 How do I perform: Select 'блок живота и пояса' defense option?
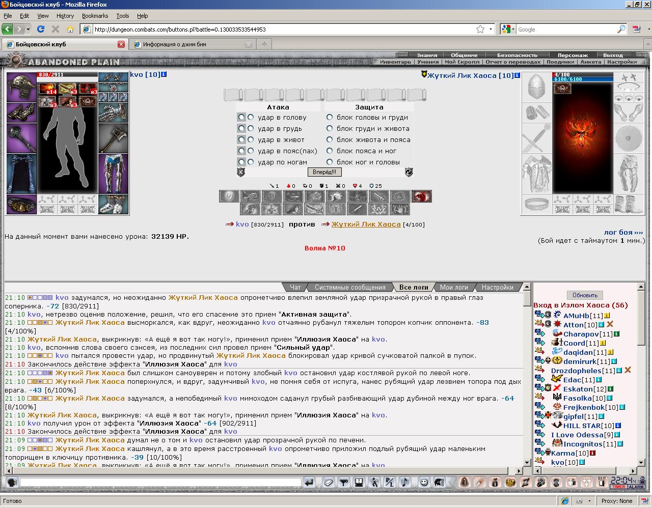coord(330,139)
